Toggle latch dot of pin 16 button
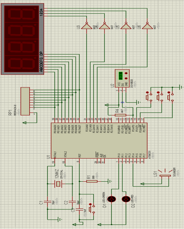Viewport: 184px width, 229px height. point(158,93)
